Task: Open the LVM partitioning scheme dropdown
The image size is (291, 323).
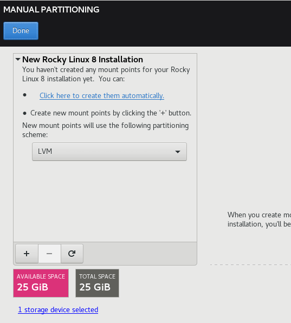Action: click(x=109, y=152)
